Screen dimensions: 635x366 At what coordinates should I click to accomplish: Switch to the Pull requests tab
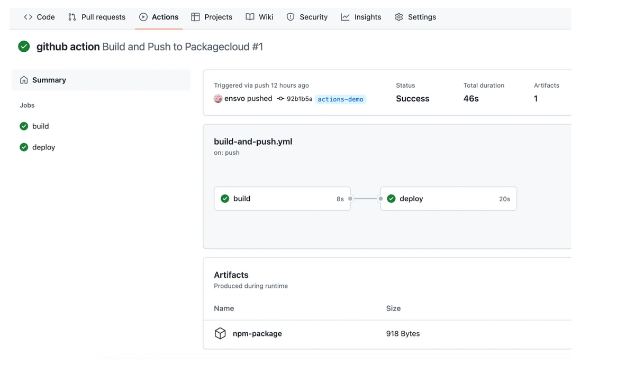tap(97, 17)
